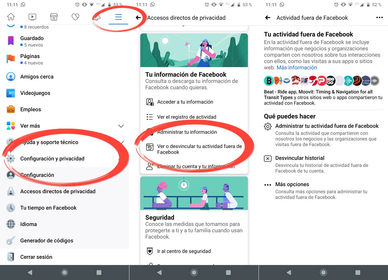Open the Facebook home feed icon
Screen dimensions: 388x280
point(11,17)
